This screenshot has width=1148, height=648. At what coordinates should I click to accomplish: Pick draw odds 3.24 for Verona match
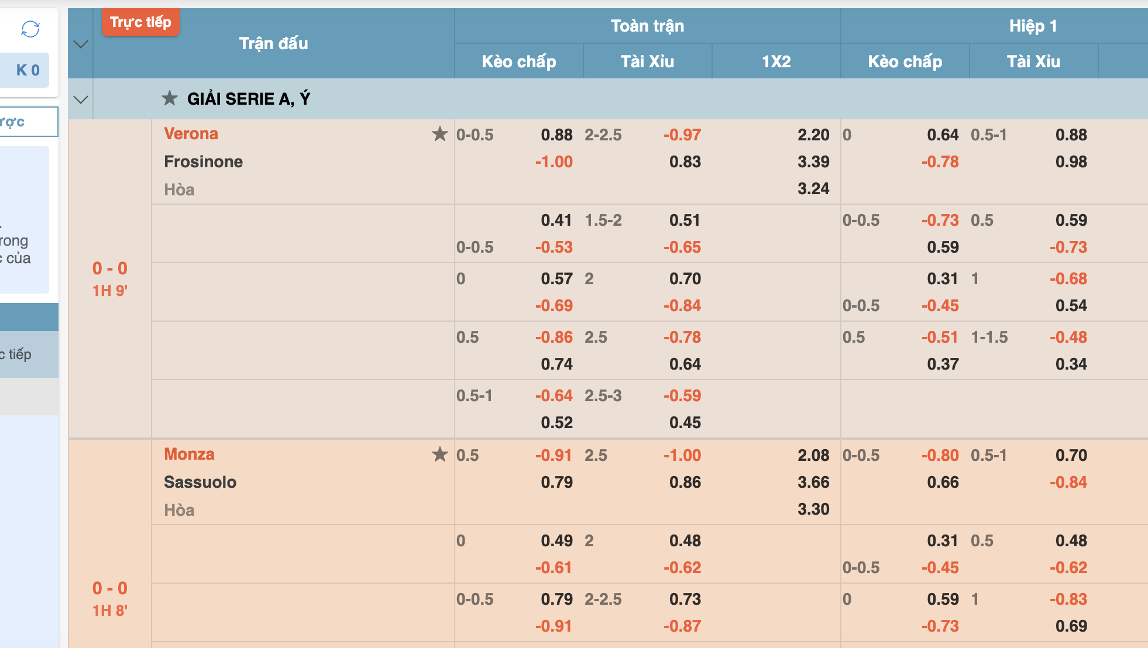pyautogui.click(x=813, y=189)
